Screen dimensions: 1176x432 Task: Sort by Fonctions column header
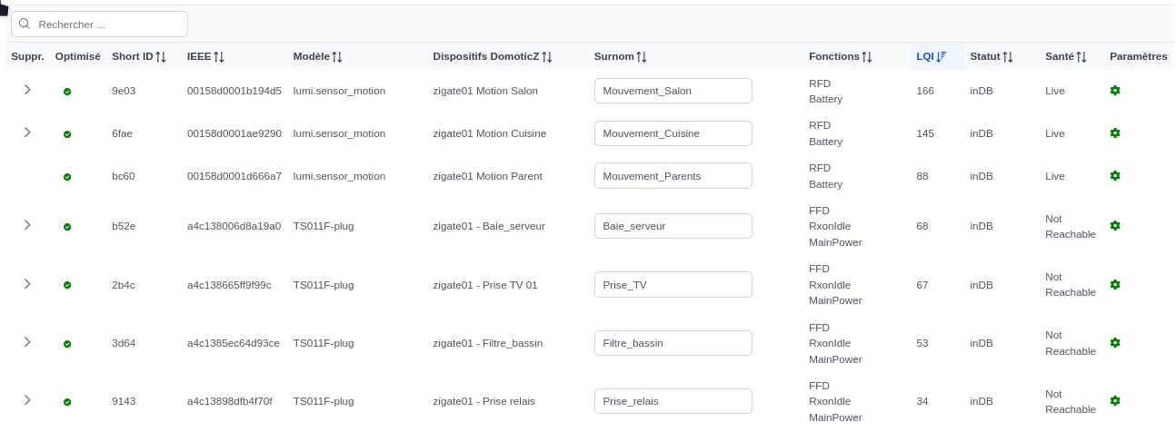841,56
